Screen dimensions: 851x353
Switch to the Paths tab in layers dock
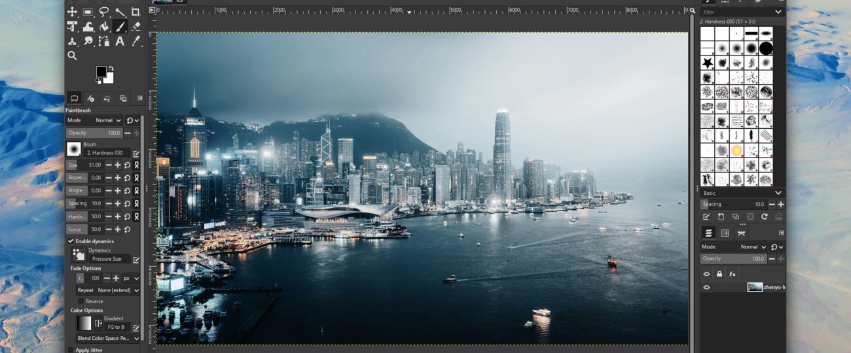click(741, 233)
